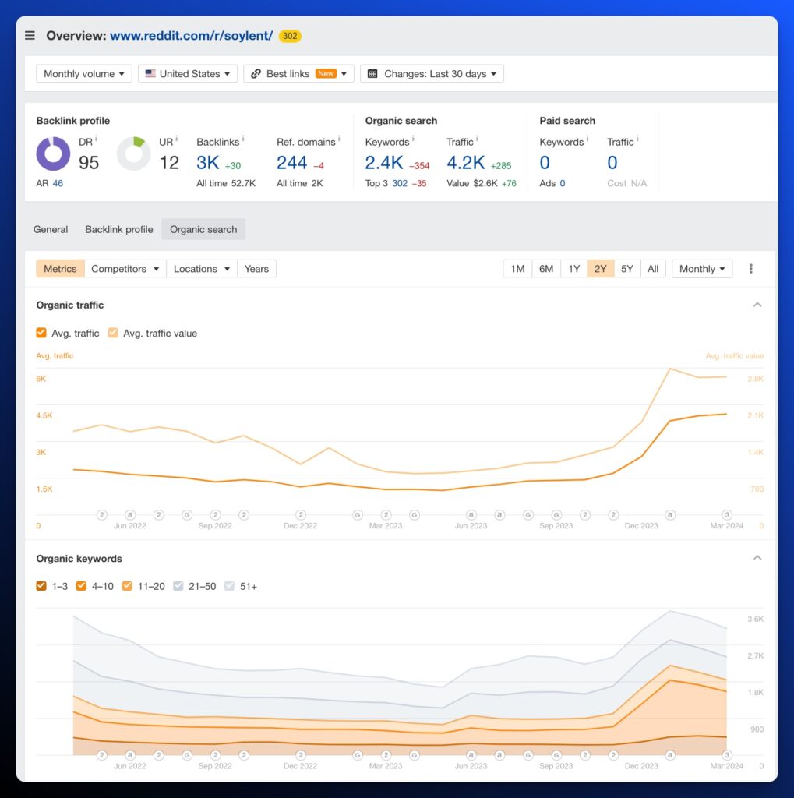Open the United States country dropdown
The height and width of the screenshot is (798, 794).
click(188, 74)
